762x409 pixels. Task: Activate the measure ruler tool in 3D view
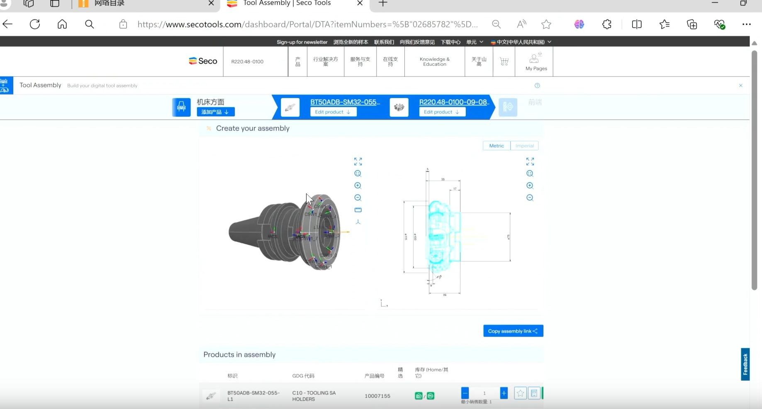point(358,210)
